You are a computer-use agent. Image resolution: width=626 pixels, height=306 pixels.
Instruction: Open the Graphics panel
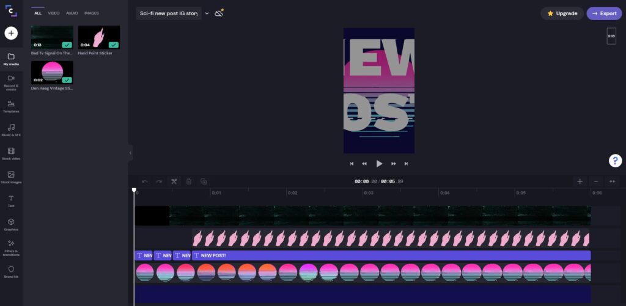pos(11,224)
